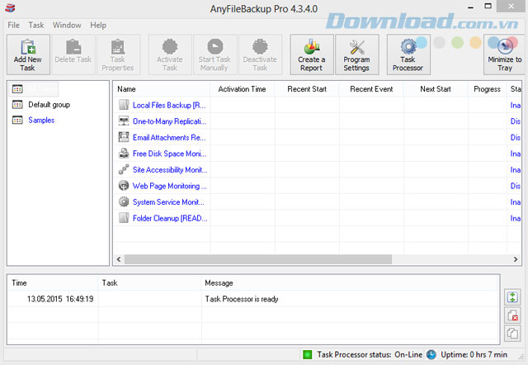
Task: Click the log Time column header
Action: 53,282
